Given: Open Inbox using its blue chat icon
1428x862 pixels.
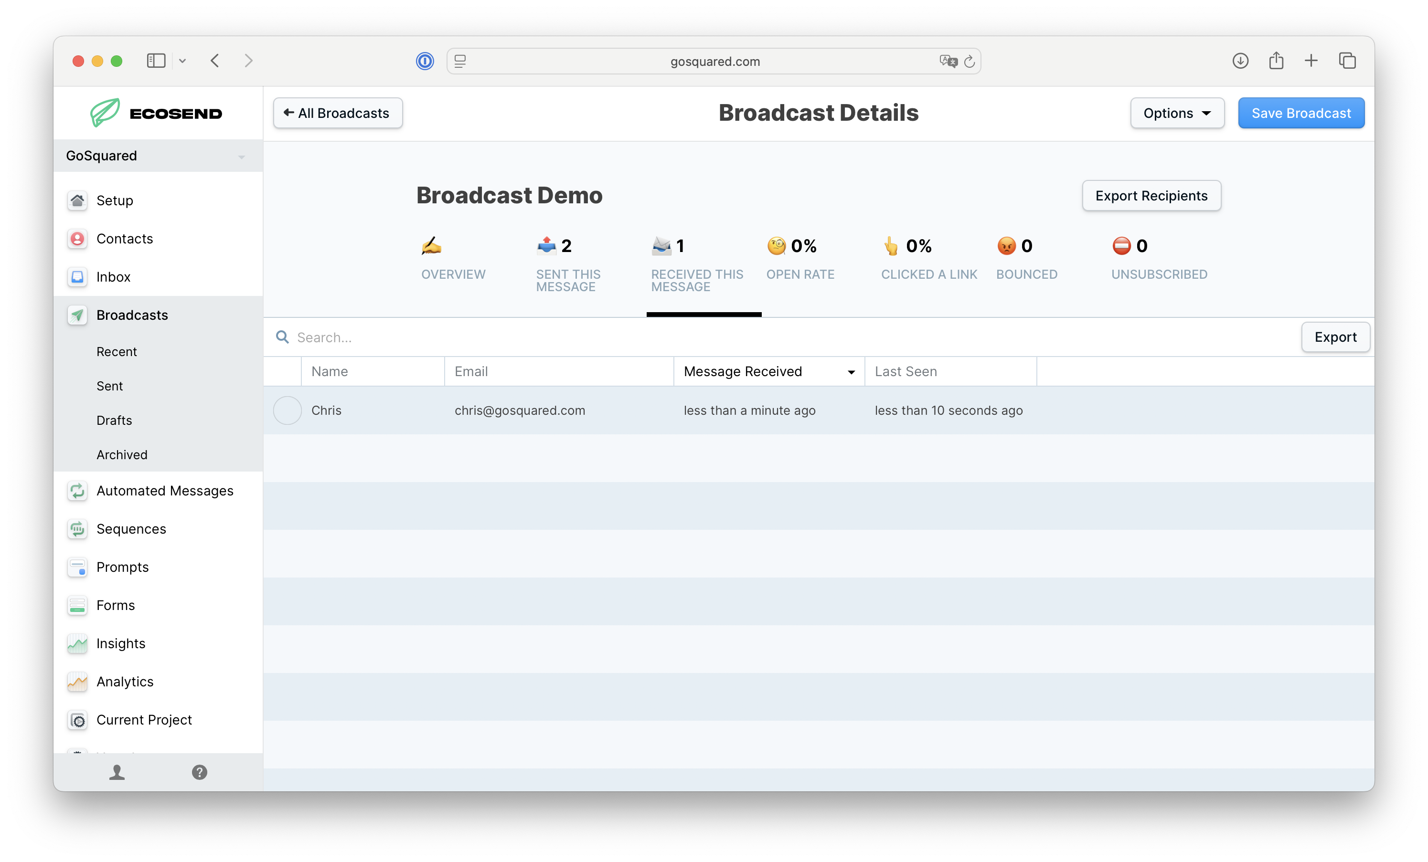Looking at the screenshot, I should (78, 276).
